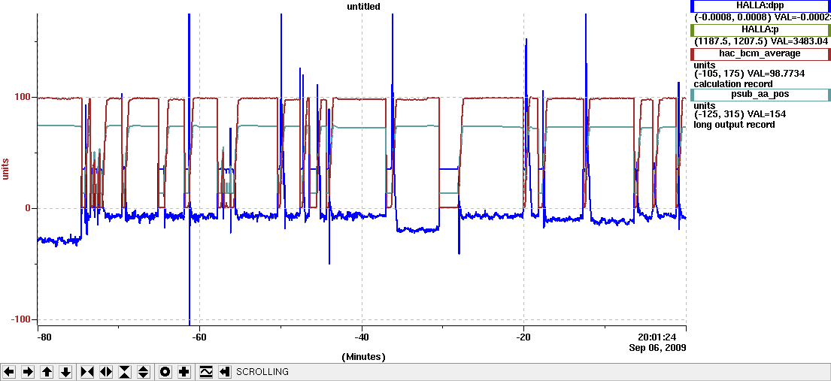Click the SCROLLING status label
Screen dimensions: 831x381
pos(262,372)
